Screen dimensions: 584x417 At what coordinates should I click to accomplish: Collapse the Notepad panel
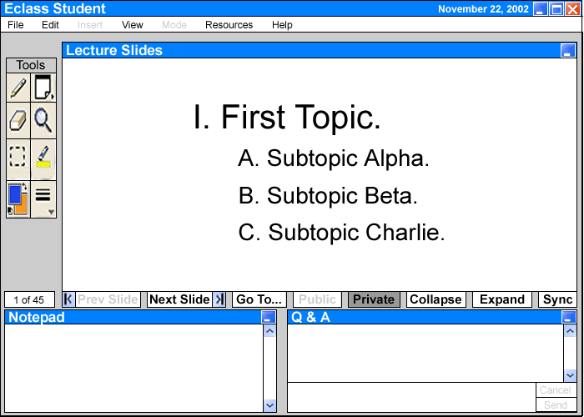coord(267,318)
